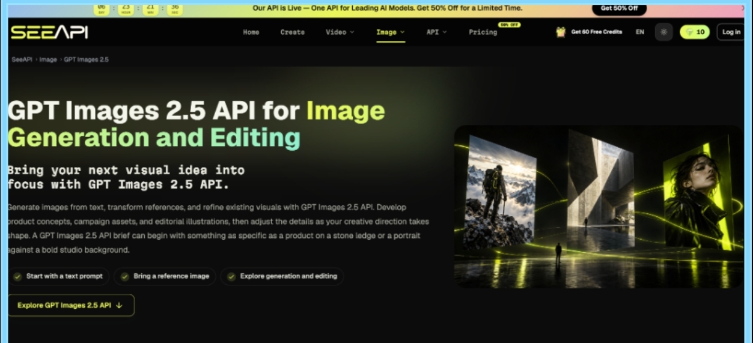Click the checkmark icon beside Start with a text prompt
753x343 pixels.
point(18,276)
